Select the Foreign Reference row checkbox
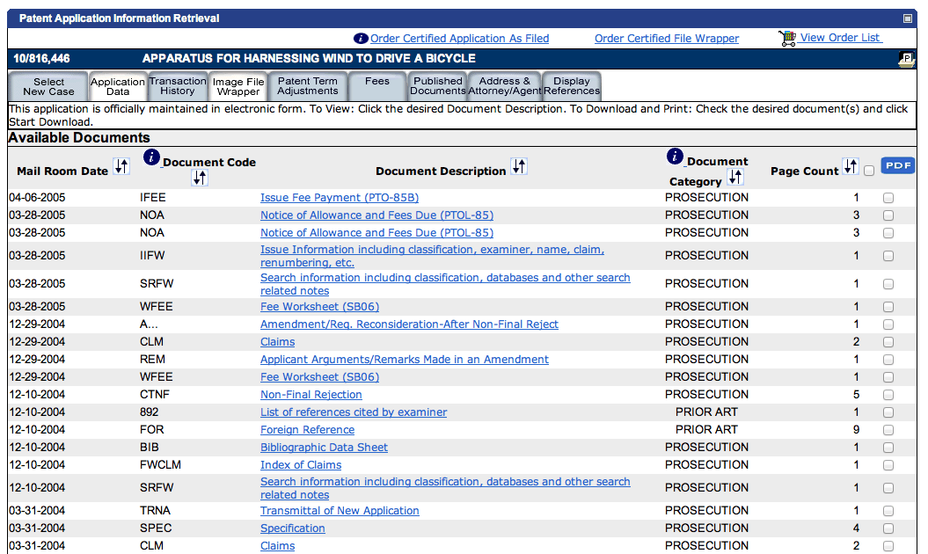Image resolution: width=928 pixels, height=554 pixels. (x=888, y=430)
